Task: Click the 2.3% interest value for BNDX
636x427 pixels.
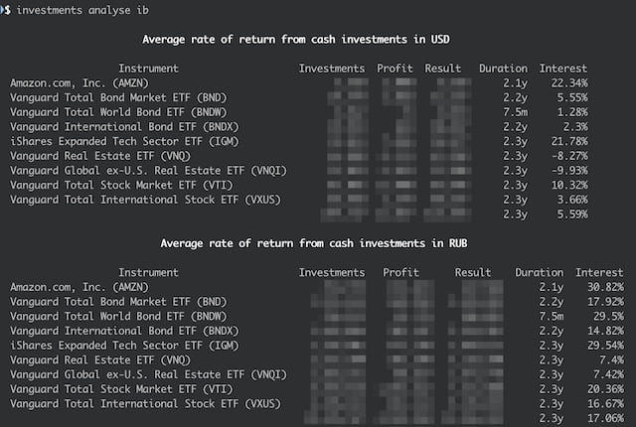Action: click(575, 127)
